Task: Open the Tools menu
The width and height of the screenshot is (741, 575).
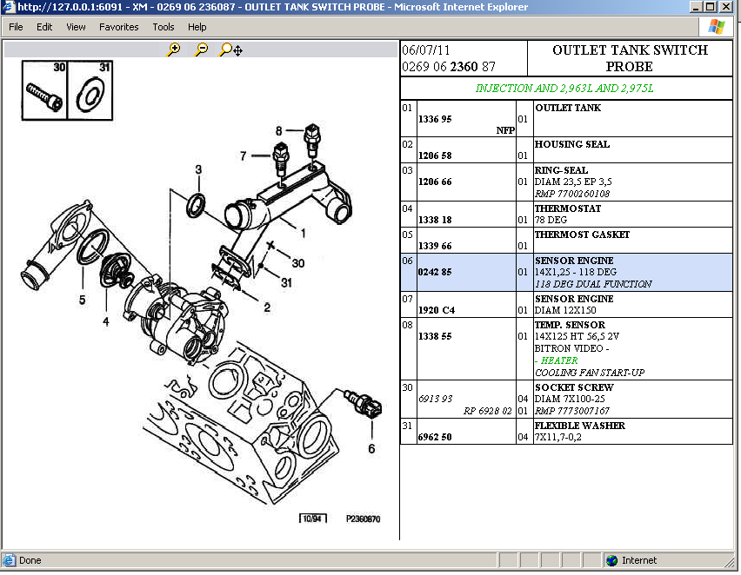Action: point(164,27)
